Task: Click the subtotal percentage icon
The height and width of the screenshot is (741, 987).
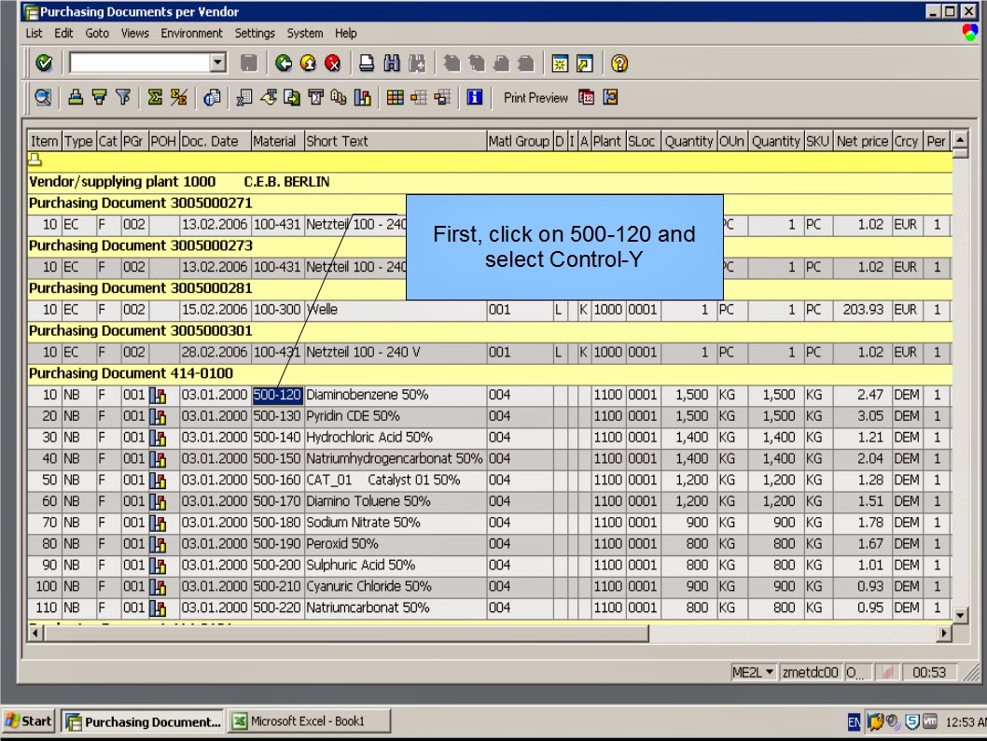Action: pyautogui.click(x=178, y=97)
